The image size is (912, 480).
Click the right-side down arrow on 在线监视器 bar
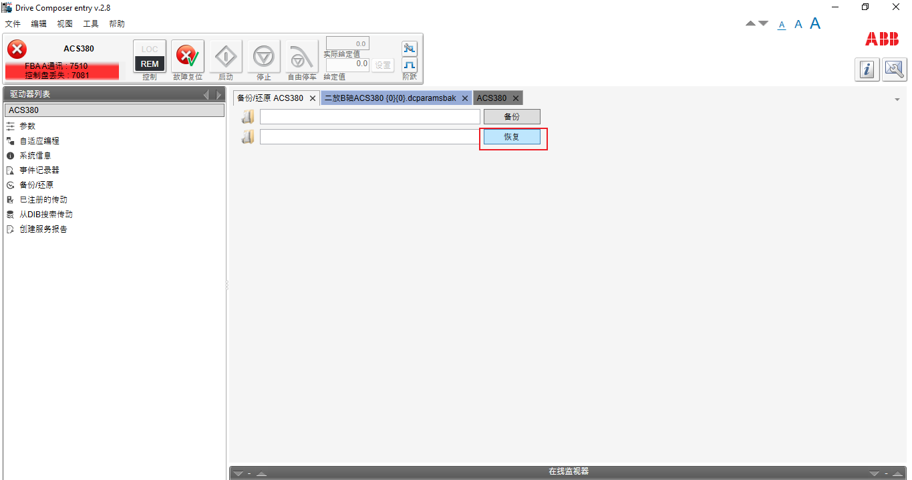point(875,474)
